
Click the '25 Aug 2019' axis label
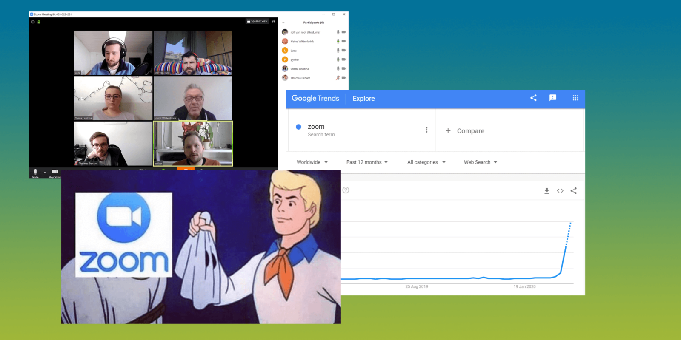coord(417,286)
